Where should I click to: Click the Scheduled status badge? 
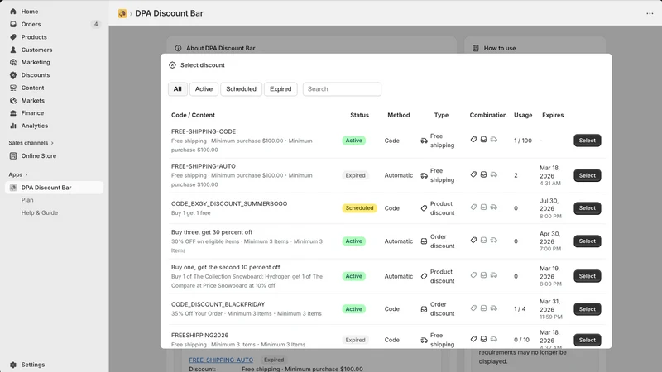(359, 208)
